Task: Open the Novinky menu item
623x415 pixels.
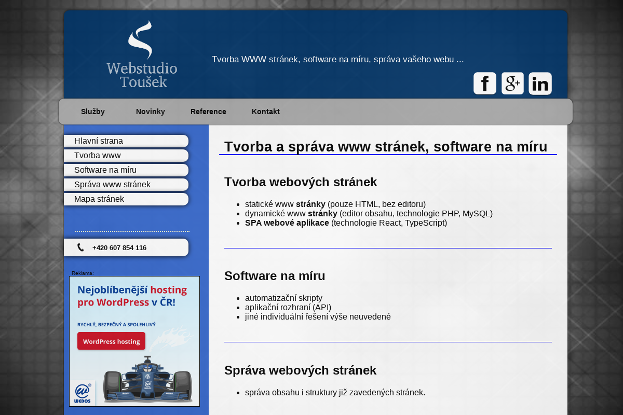Action: coord(151,112)
